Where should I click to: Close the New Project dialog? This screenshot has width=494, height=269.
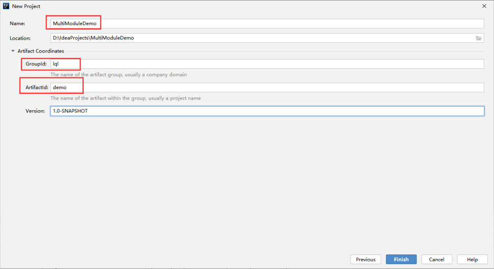[x=485, y=6]
